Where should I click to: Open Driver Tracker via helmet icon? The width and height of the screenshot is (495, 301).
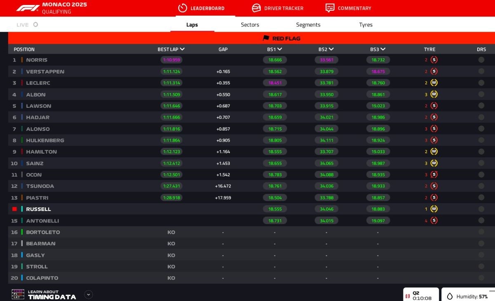(x=256, y=8)
